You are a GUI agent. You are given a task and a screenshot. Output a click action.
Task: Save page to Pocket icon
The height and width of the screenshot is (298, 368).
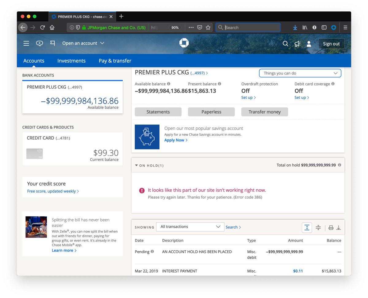tap(200, 27)
